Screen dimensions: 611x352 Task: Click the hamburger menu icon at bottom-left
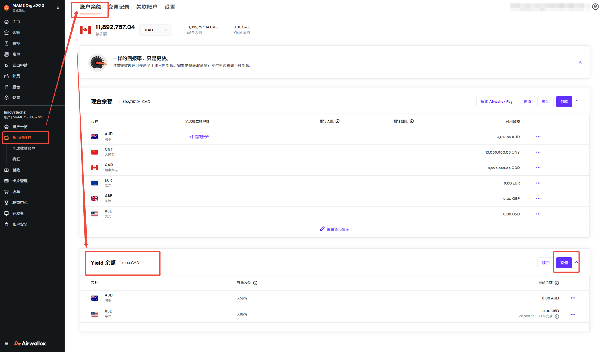[6, 343]
